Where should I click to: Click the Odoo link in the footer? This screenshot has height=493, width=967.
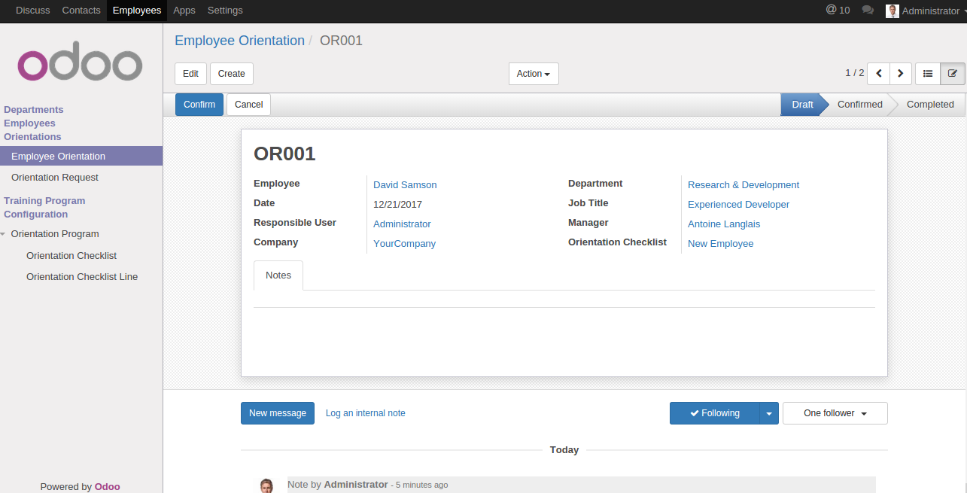(107, 487)
